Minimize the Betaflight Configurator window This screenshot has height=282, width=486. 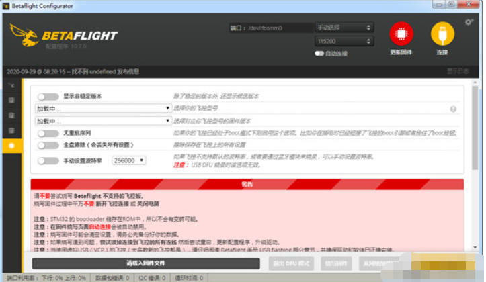(439, 4)
